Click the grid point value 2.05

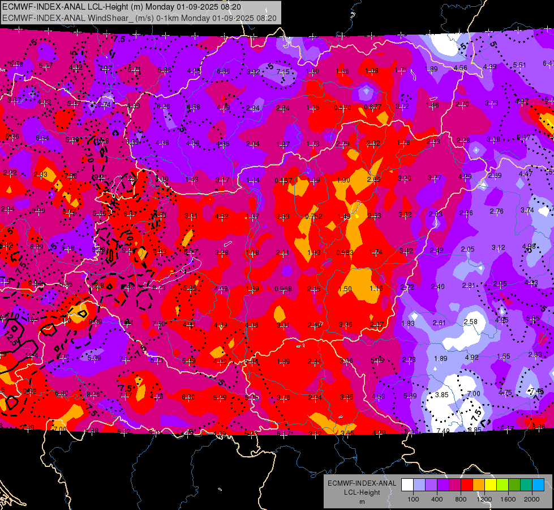pyautogui.click(x=467, y=249)
